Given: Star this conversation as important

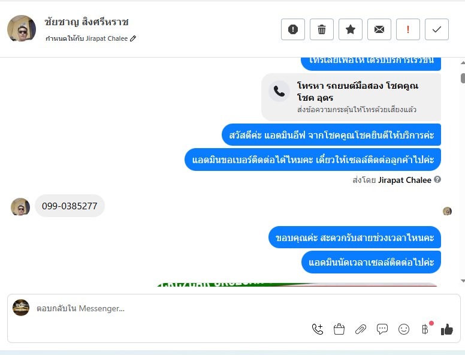Looking at the screenshot, I should coord(350,29).
